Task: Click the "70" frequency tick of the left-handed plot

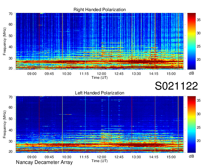Action: (10, 97)
